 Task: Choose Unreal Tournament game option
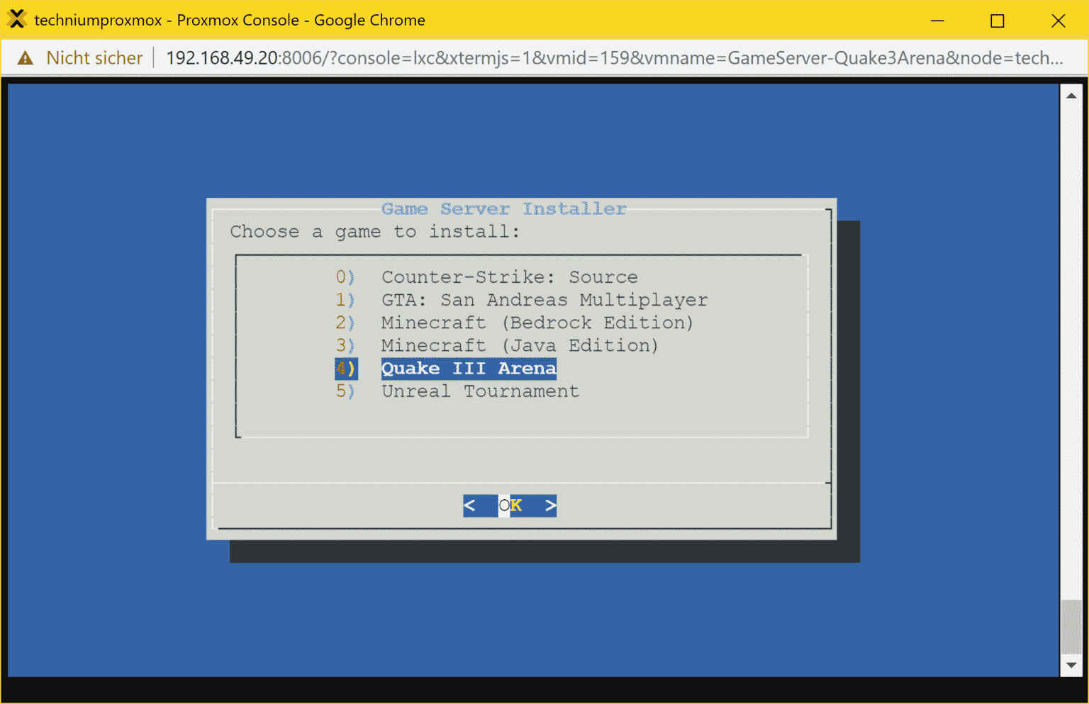(480, 391)
